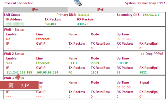Click the double-arrow before Drop PPPoE
167x102 pixels.
coord(142,54)
